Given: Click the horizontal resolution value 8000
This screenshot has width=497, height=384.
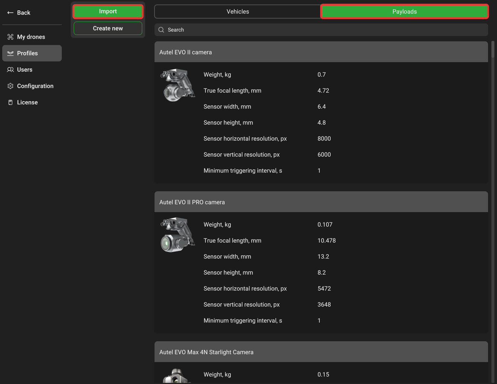Looking at the screenshot, I should pos(324,138).
